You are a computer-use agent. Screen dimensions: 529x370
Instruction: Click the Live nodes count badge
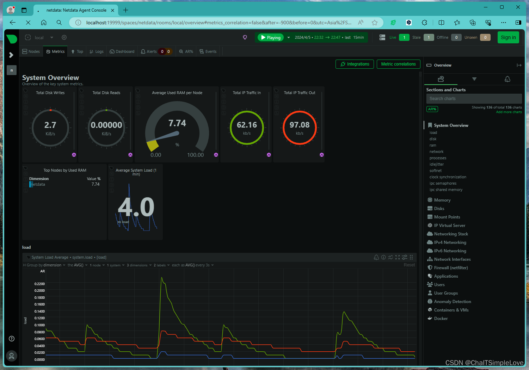[x=404, y=37]
